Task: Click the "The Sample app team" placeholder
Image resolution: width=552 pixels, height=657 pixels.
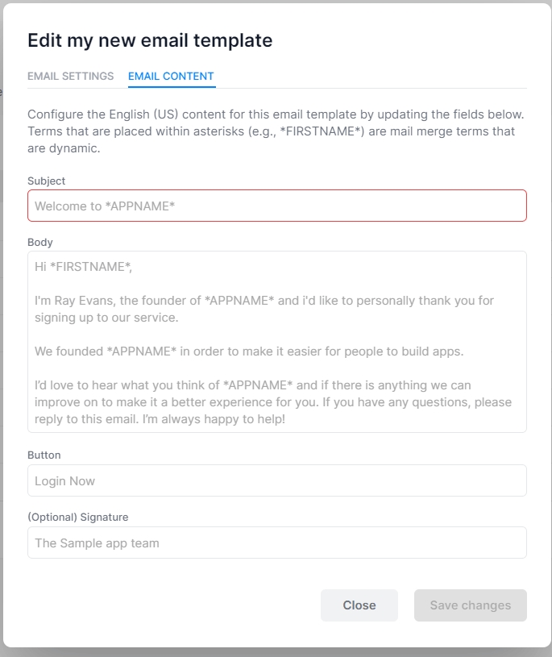Action: (x=97, y=543)
